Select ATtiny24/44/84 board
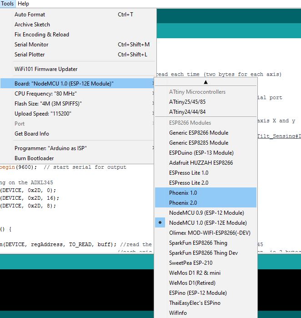 (206, 112)
